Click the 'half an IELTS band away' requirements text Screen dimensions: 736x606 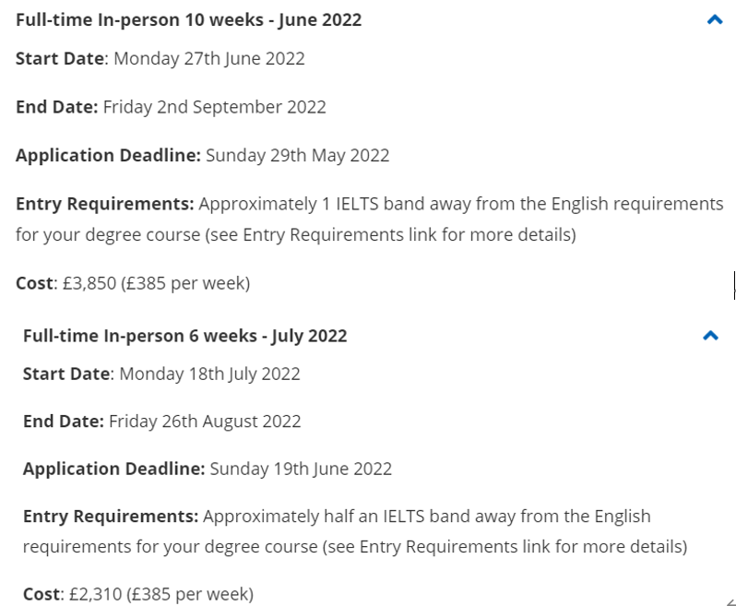420,517
